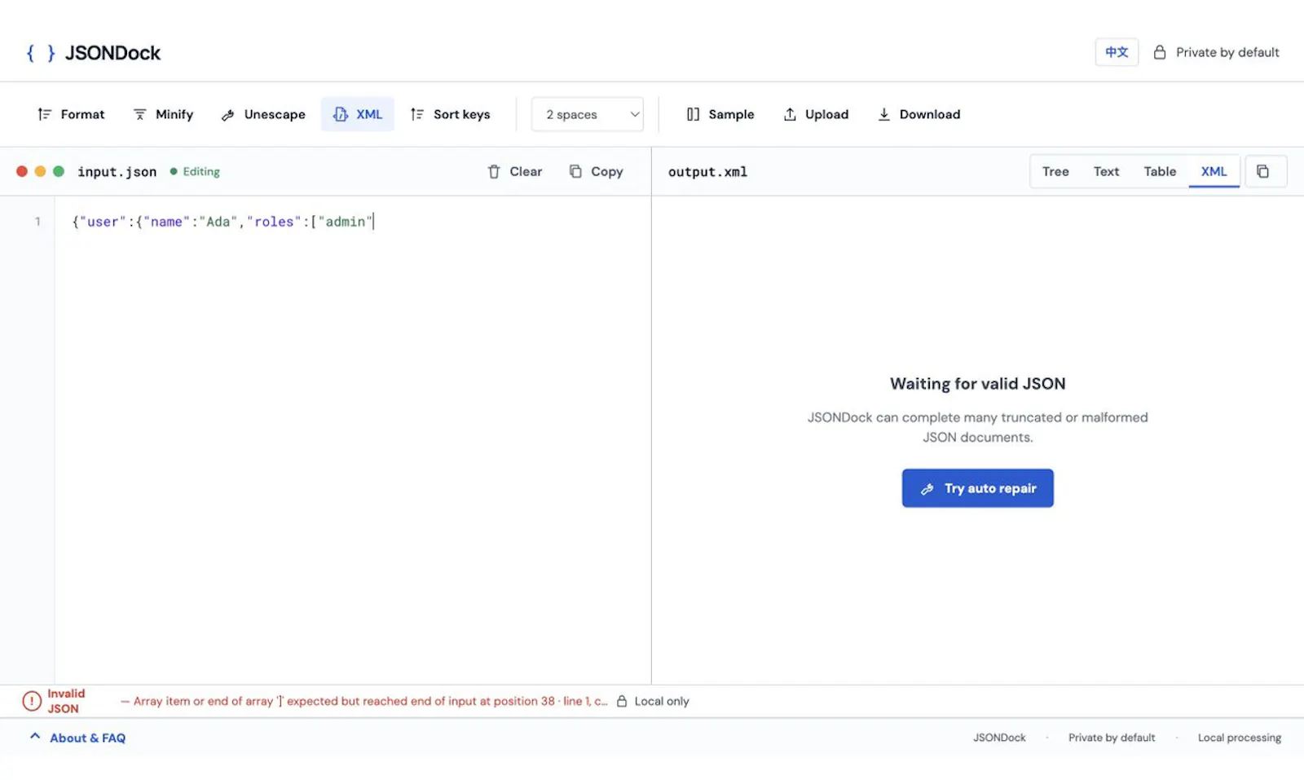This screenshot has height=780, width=1304.
Task: Click the Private by default lock indicator
Action: pos(1216,52)
